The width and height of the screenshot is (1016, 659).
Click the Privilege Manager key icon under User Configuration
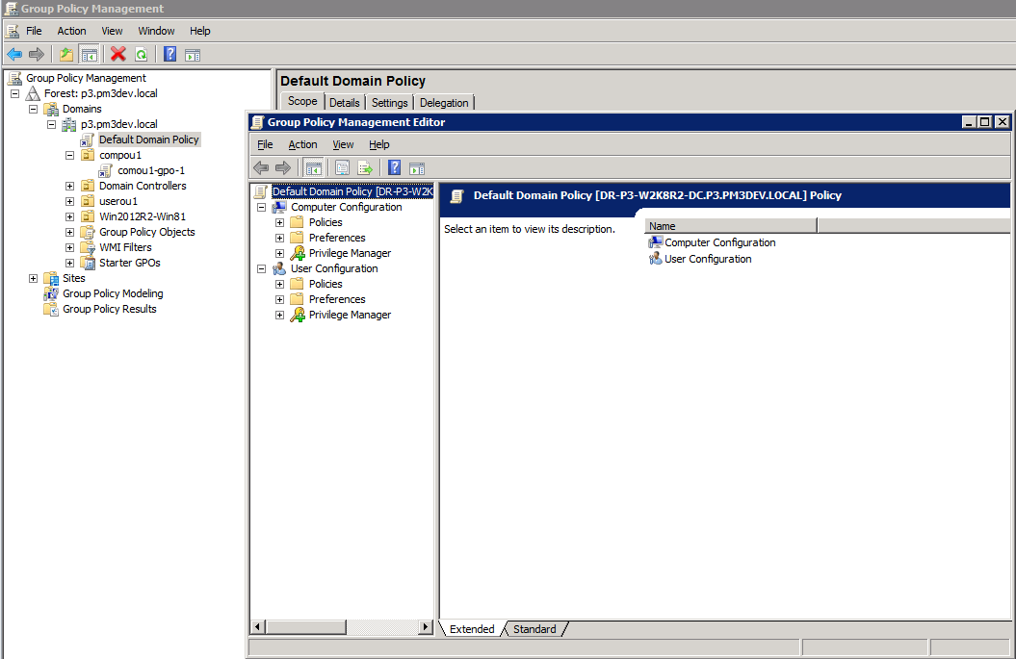(x=297, y=315)
